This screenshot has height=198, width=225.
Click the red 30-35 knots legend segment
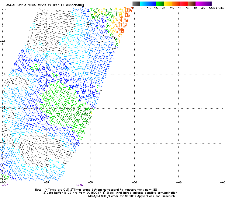coord(184,4)
